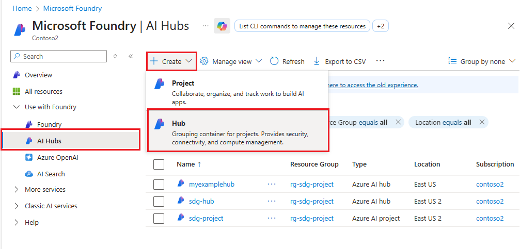Open sdg-project resource link
The height and width of the screenshot is (249, 520).
click(x=206, y=218)
